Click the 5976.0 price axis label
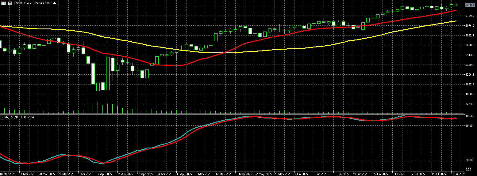Screen dimensions: 477x176 (x=469, y=25)
